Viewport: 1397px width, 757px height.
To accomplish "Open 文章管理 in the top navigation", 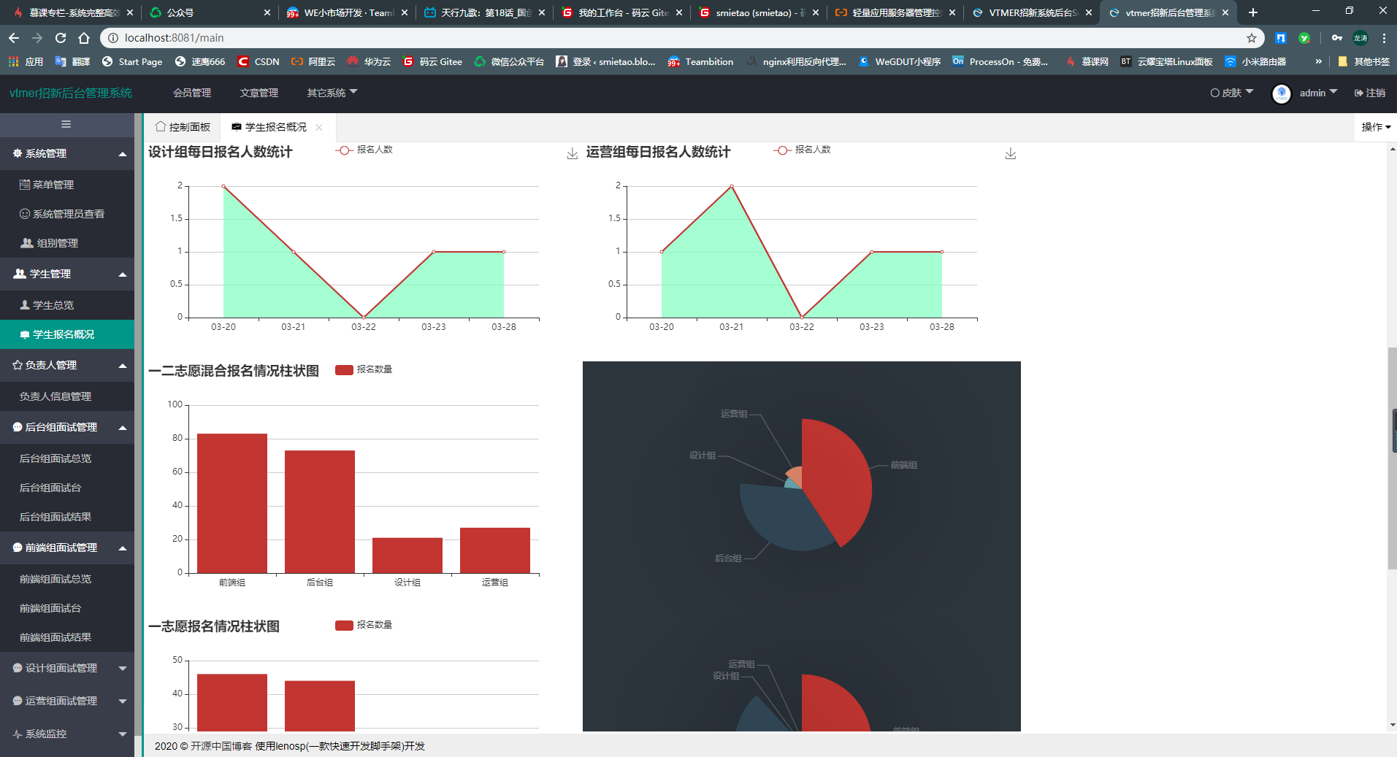I will [259, 93].
